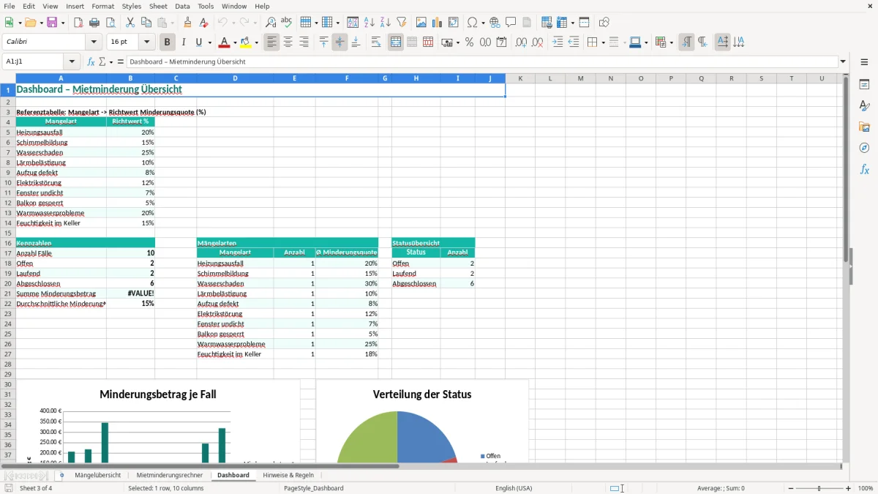The image size is (878, 494).
Task: Click the Export as PDF icon
Action: [78, 23]
